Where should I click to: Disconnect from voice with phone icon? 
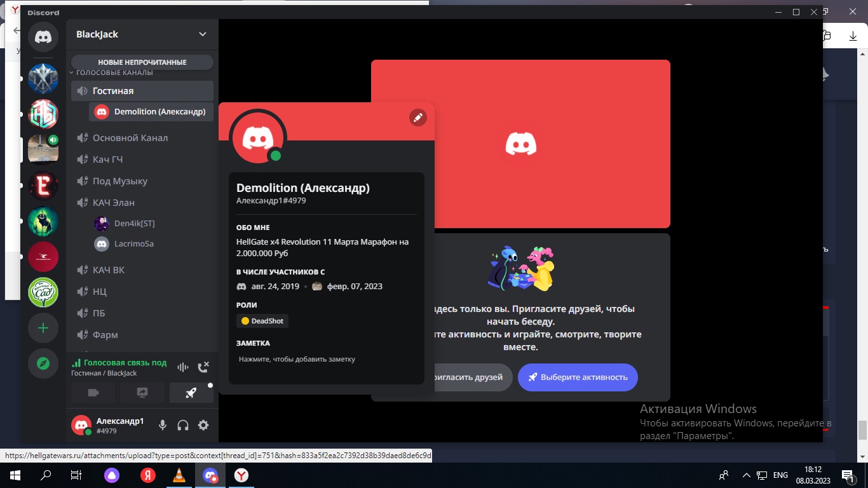[x=203, y=367]
